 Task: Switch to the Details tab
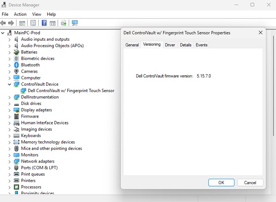coord(185,45)
